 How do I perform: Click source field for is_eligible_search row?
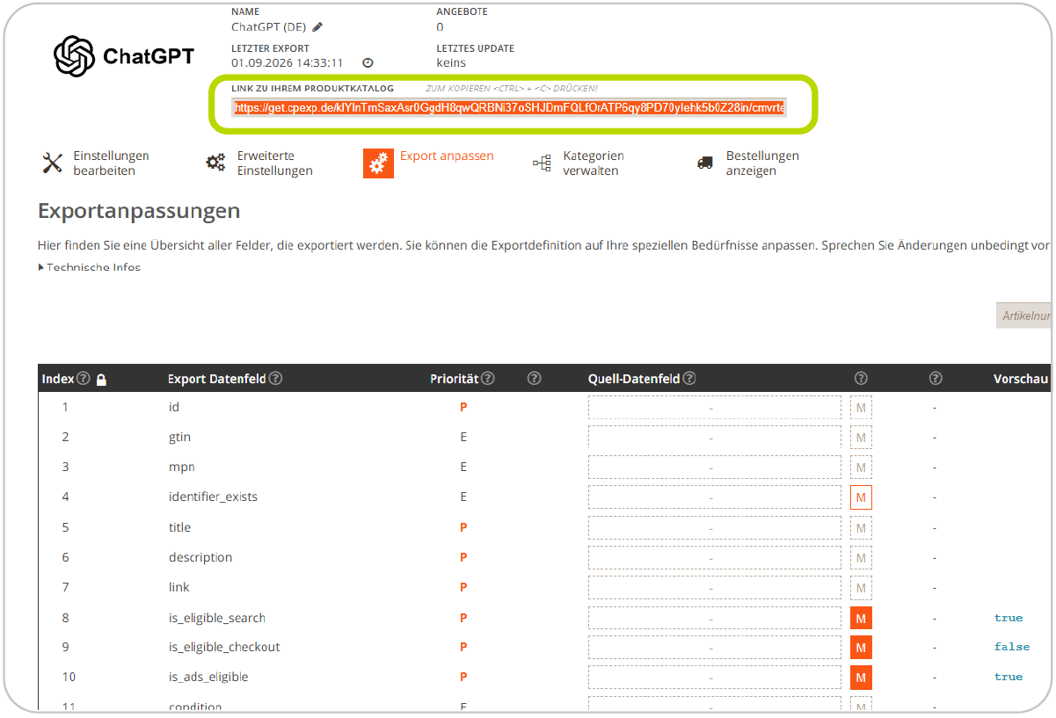tap(715, 618)
